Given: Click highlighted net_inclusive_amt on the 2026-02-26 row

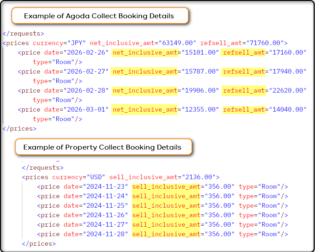Looking at the screenshot, I should pyautogui.click(x=145, y=52).
